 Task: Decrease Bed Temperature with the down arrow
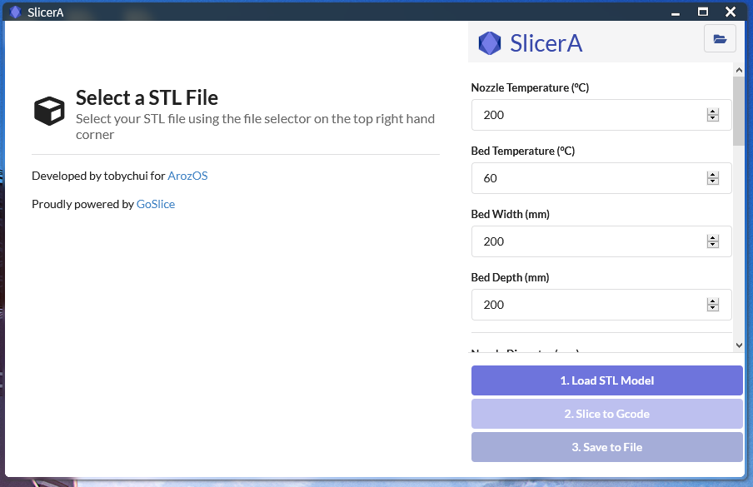pyautogui.click(x=713, y=181)
